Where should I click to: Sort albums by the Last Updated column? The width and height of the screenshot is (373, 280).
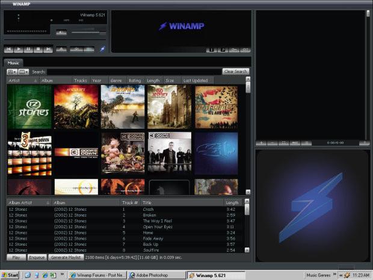(x=198, y=81)
